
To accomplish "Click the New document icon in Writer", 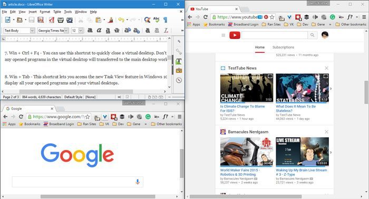I will [8, 20].
